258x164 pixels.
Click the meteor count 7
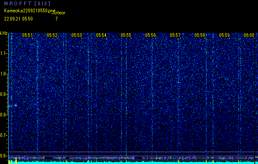[x=57, y=19]
